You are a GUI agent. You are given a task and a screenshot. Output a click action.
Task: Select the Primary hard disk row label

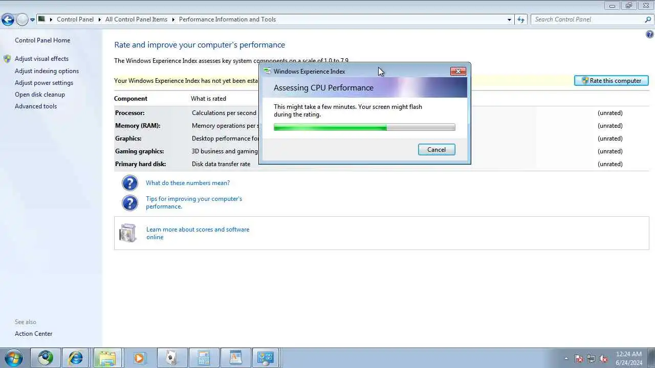pos(141,164)
